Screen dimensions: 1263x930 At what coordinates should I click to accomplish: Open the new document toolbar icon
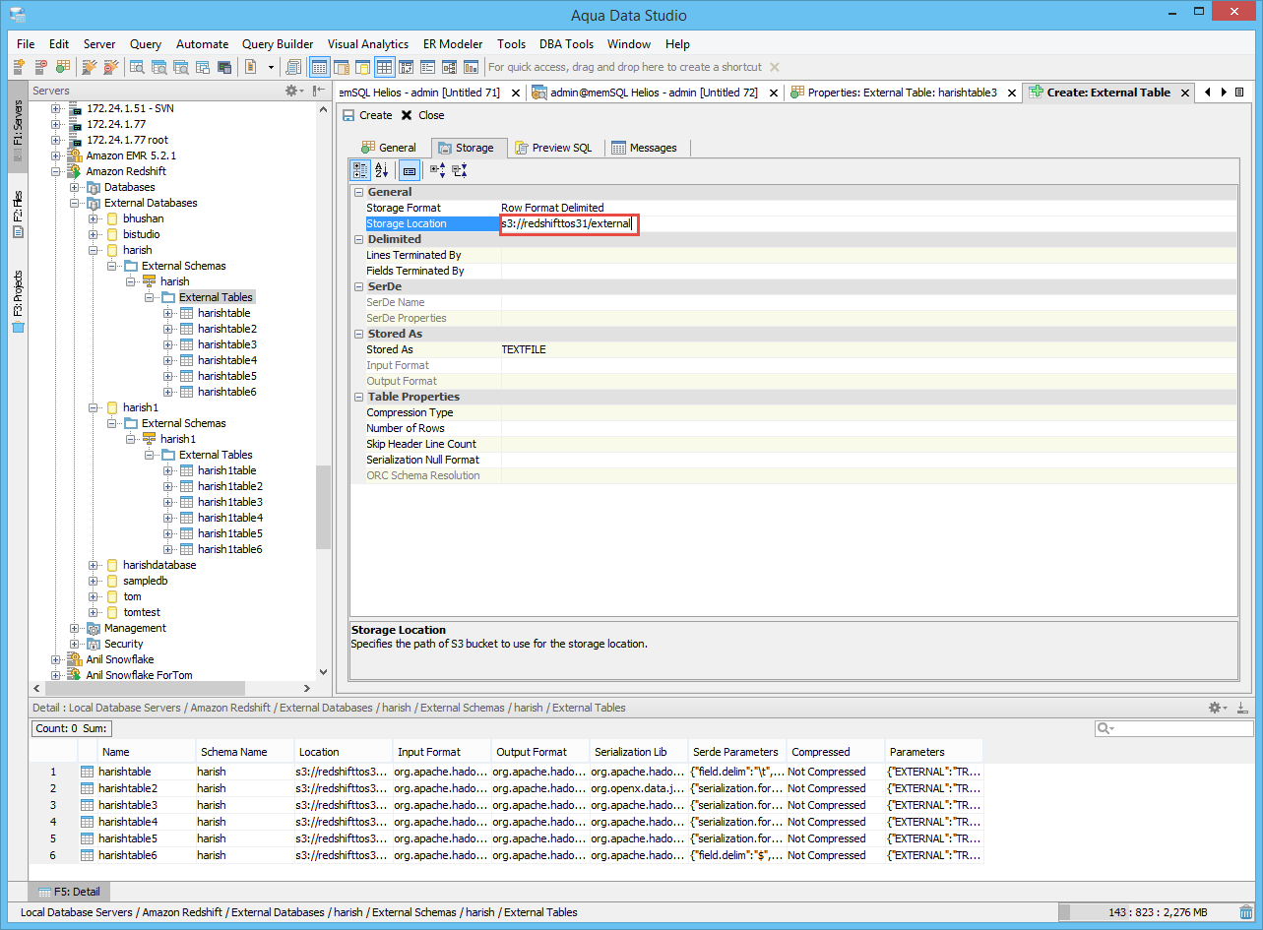click(x=250, y=67)
